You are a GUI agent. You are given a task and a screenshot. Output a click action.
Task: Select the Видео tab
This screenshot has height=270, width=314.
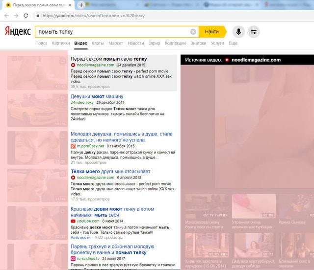pyautogui.click(x=80, y=44)
